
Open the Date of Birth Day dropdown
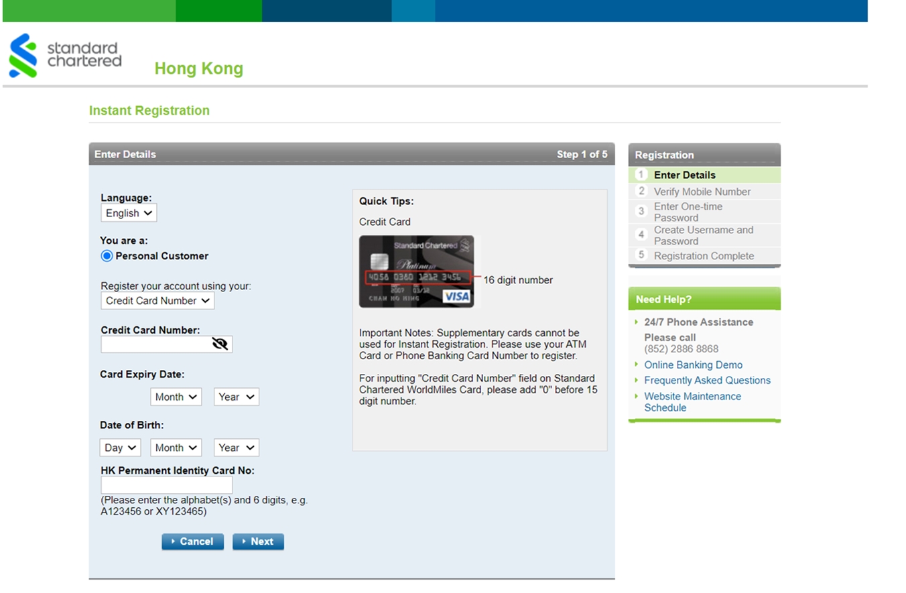(120, 448)
